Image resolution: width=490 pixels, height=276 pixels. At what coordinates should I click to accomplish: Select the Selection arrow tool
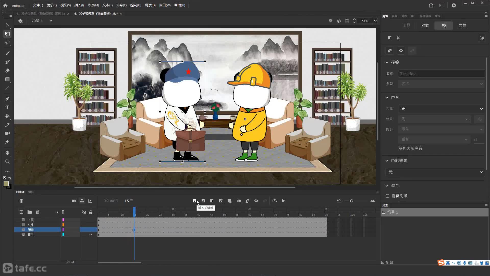tap(7, 25)
